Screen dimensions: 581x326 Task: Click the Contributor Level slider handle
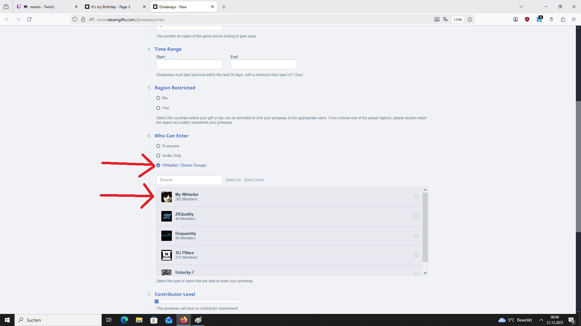tap(157, 301)
